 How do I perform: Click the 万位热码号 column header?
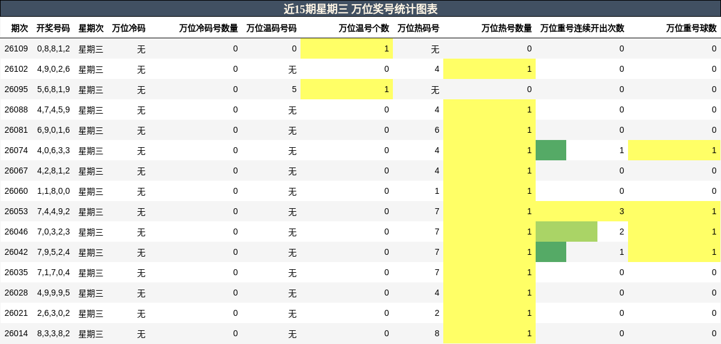coord(419,28)
